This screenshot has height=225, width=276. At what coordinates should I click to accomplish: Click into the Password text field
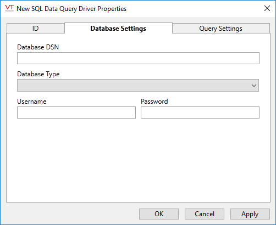(200, 113)
